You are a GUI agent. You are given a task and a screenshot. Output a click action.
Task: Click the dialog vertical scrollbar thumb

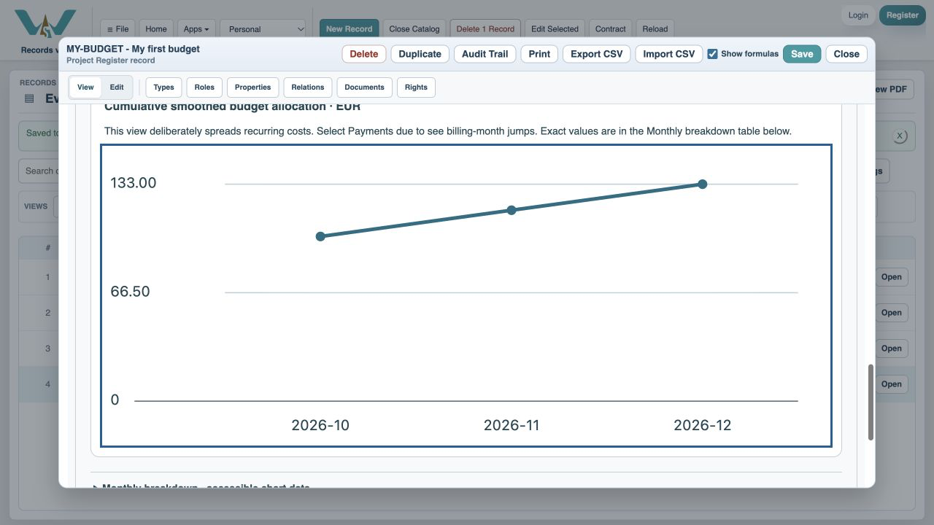[x=871, y=402]
